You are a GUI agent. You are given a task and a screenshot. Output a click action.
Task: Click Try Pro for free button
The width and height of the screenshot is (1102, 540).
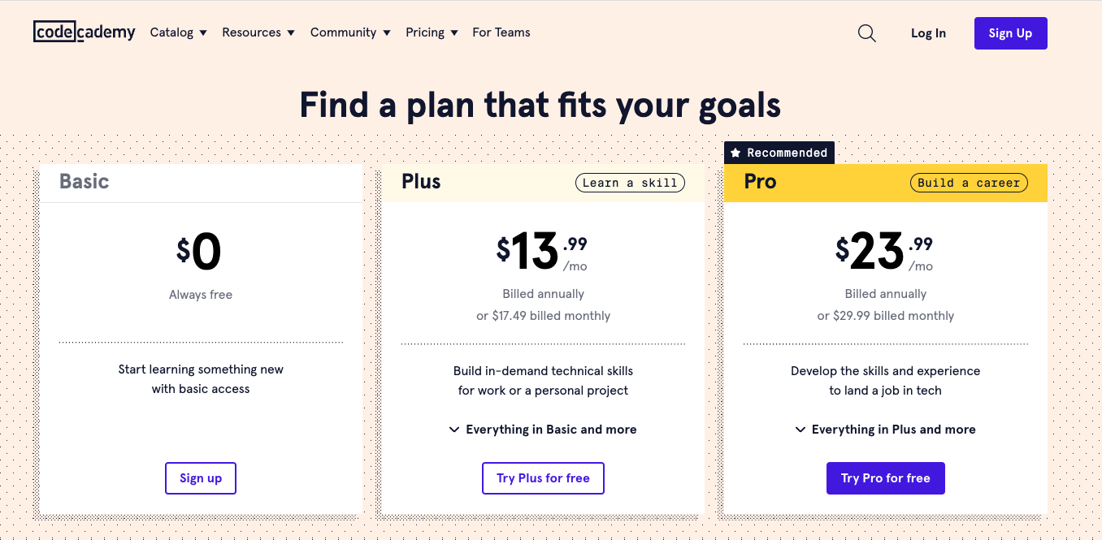[x=885, y=478]
